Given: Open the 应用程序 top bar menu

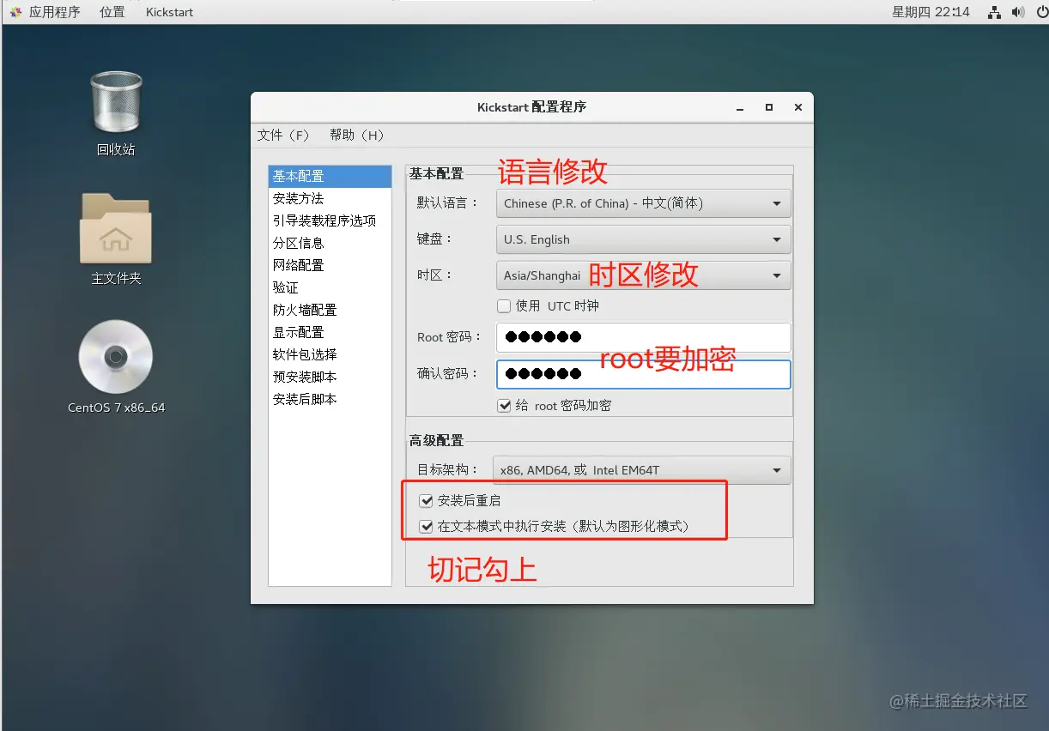Looking at the screenshot, I should pyautogui.click(x=54, y=12).
